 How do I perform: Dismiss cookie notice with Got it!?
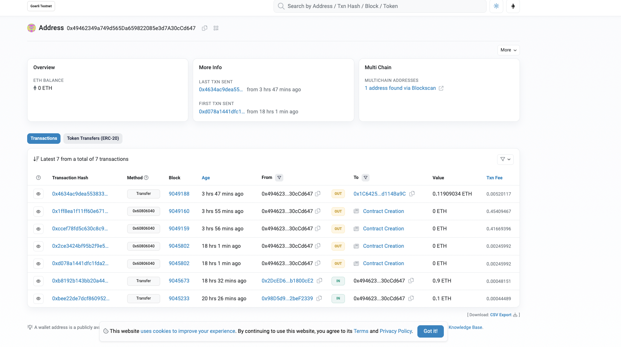click(x=430, y=331)
